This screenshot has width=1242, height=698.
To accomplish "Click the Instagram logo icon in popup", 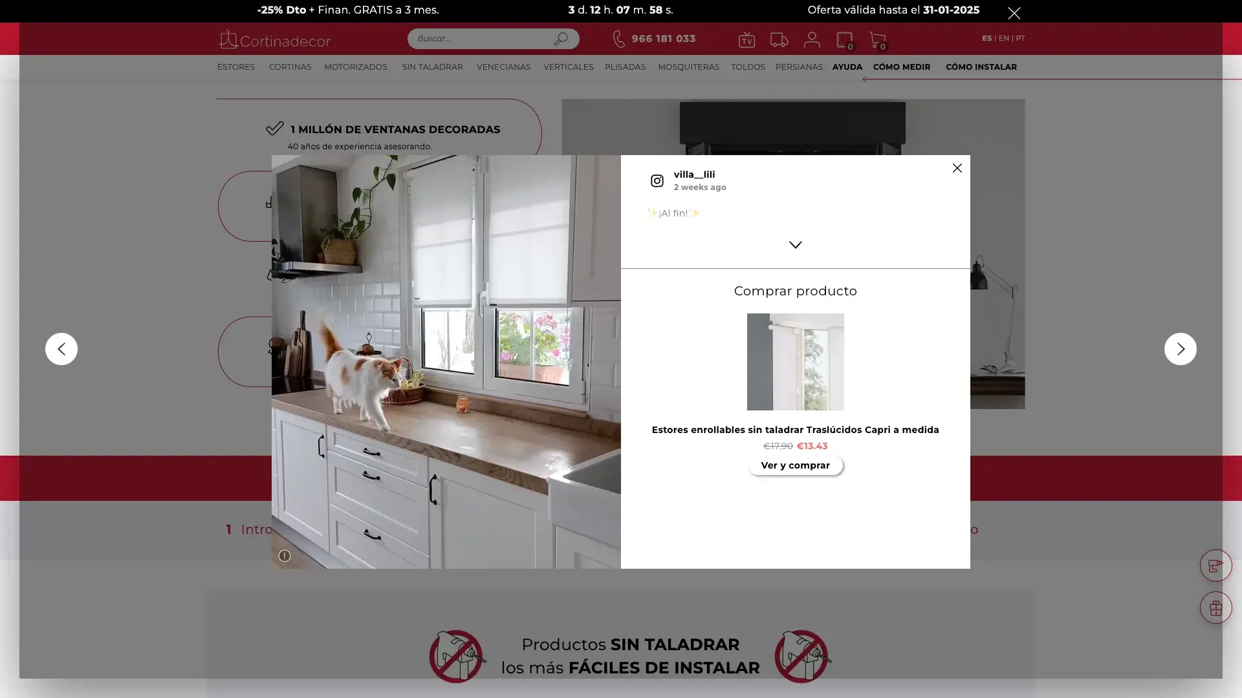I will pyautogui.click(x=656, y=180).
